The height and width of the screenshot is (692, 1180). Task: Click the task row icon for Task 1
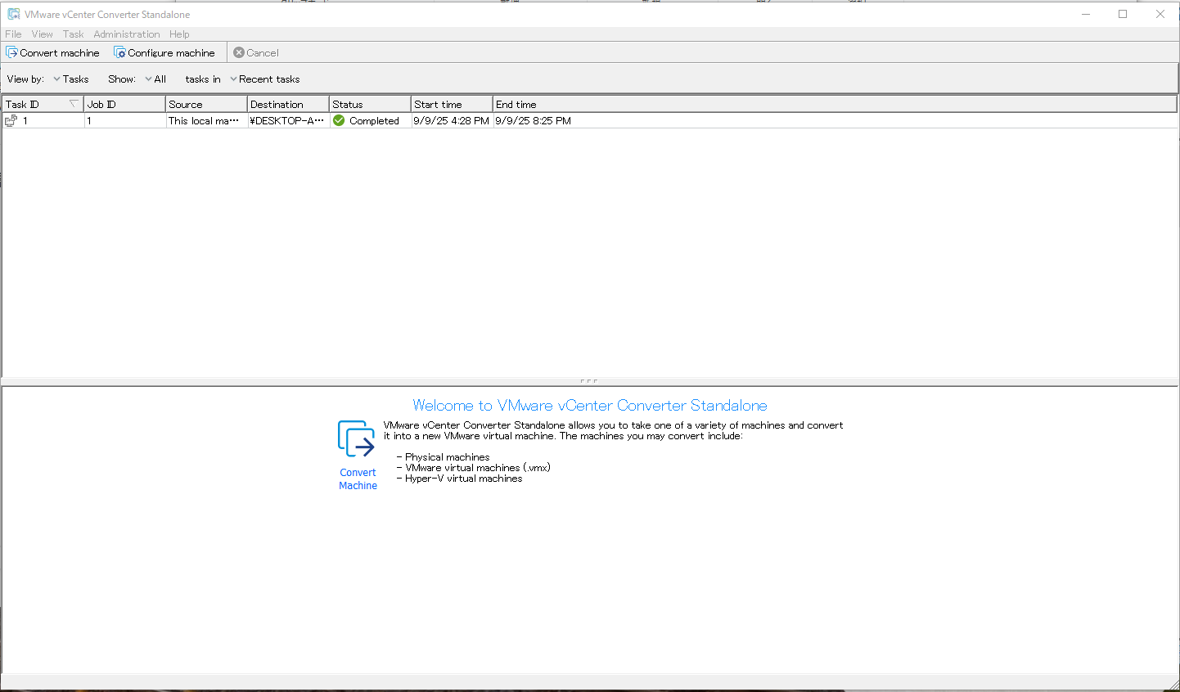coord(11,120)
